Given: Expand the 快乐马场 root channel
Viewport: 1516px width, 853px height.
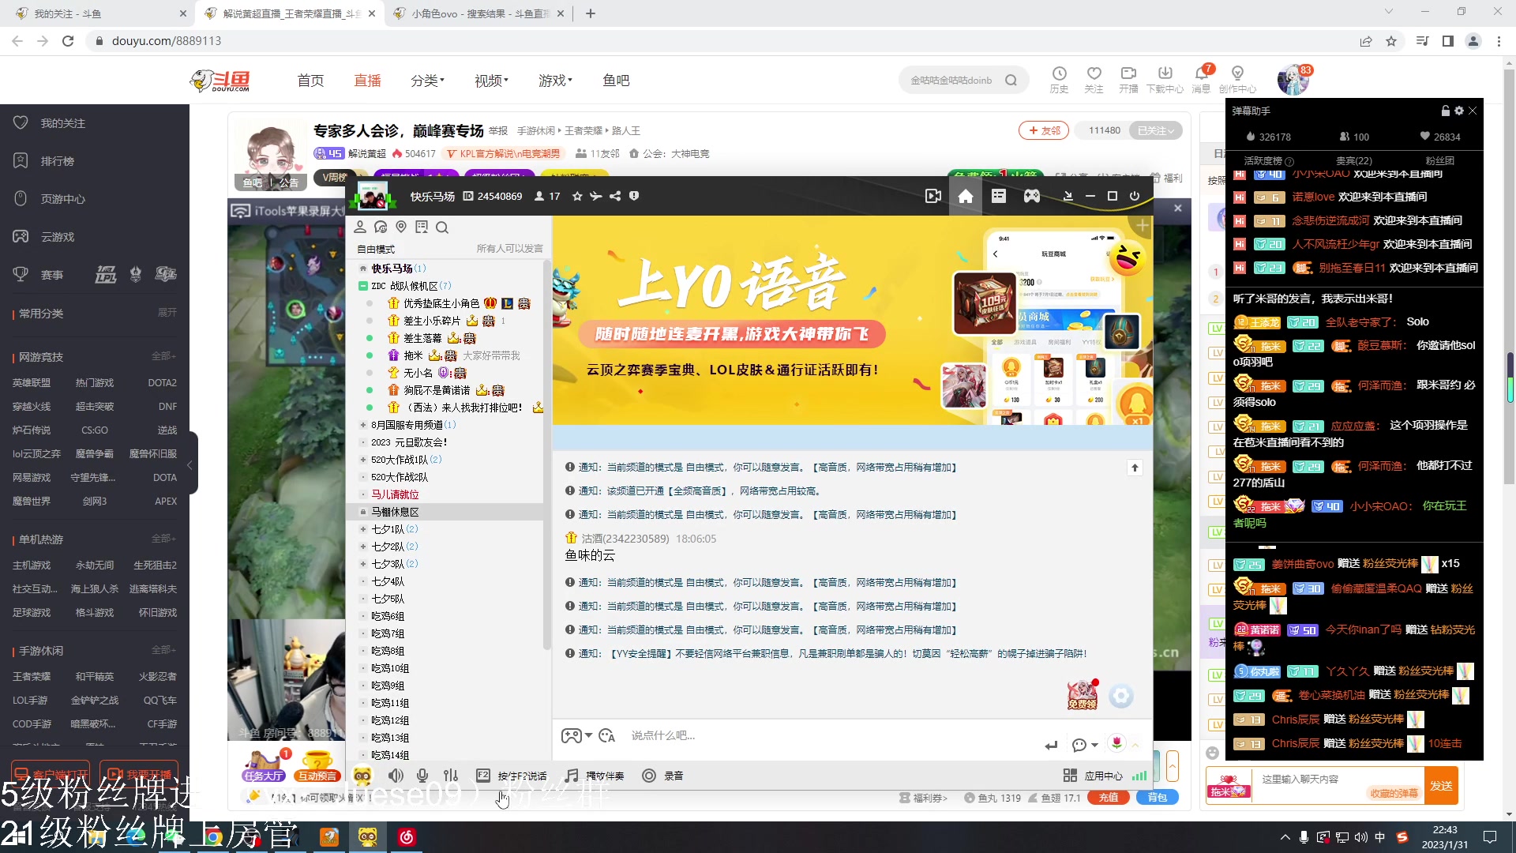Looking at the screenshot, I should pyautogui.click(x=362, y=269).
